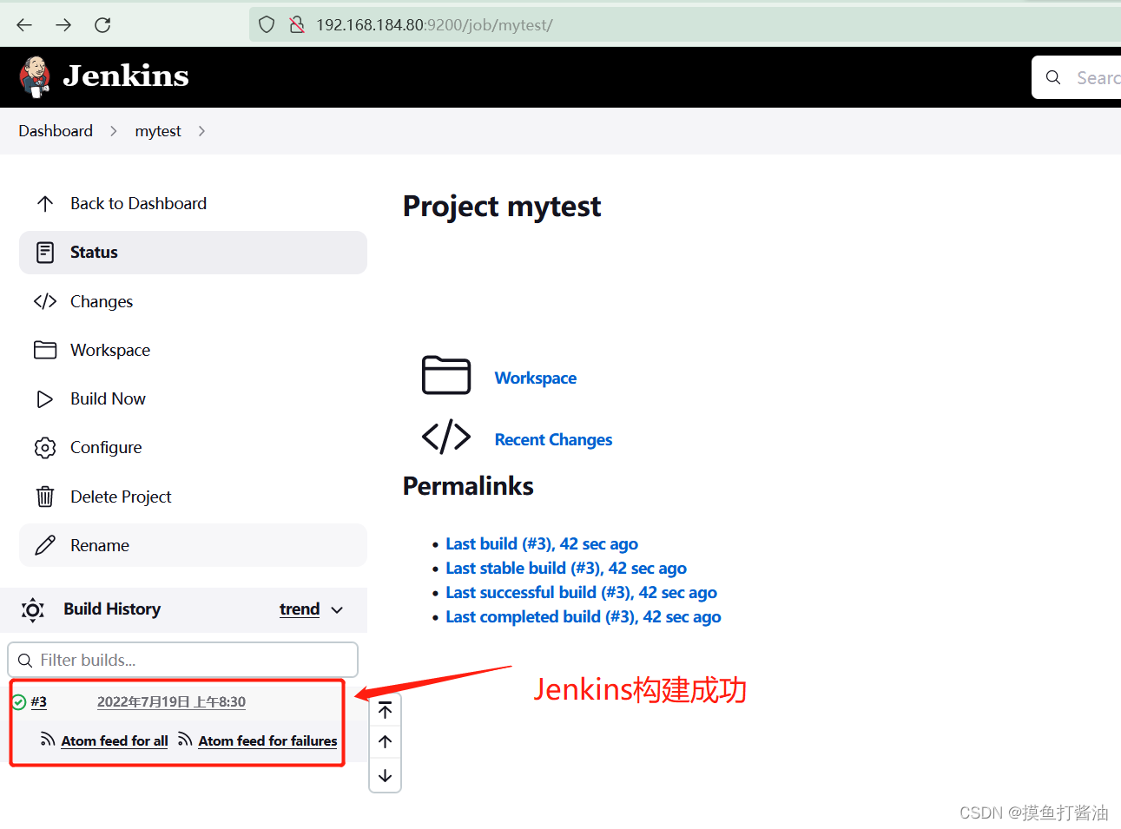Image resolution: width=1121 pixels, height=829 pixels.
Task: Click the Delete Project trash icon
Action: pos(45,497)
